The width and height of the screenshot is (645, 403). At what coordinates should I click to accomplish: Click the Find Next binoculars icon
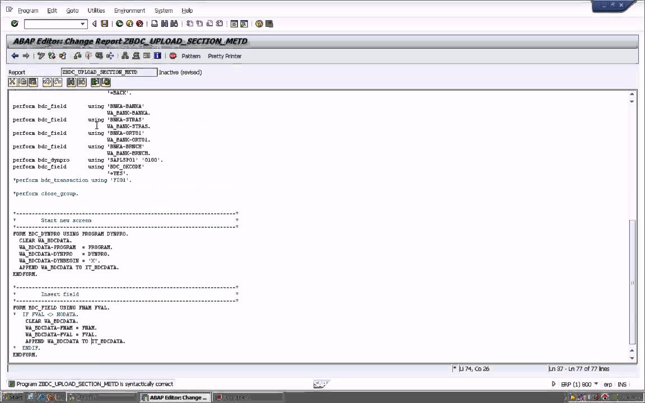coord(175,24)
